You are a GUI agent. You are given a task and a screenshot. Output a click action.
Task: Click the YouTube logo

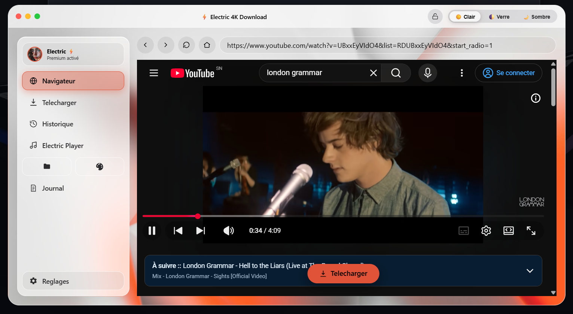tap(192, 73)
